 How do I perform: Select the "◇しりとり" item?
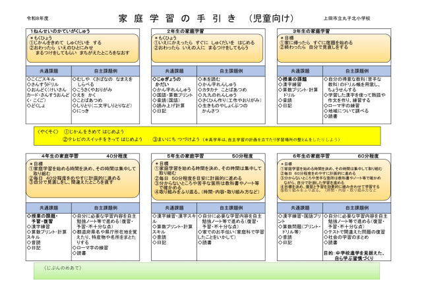coord(102,105)
